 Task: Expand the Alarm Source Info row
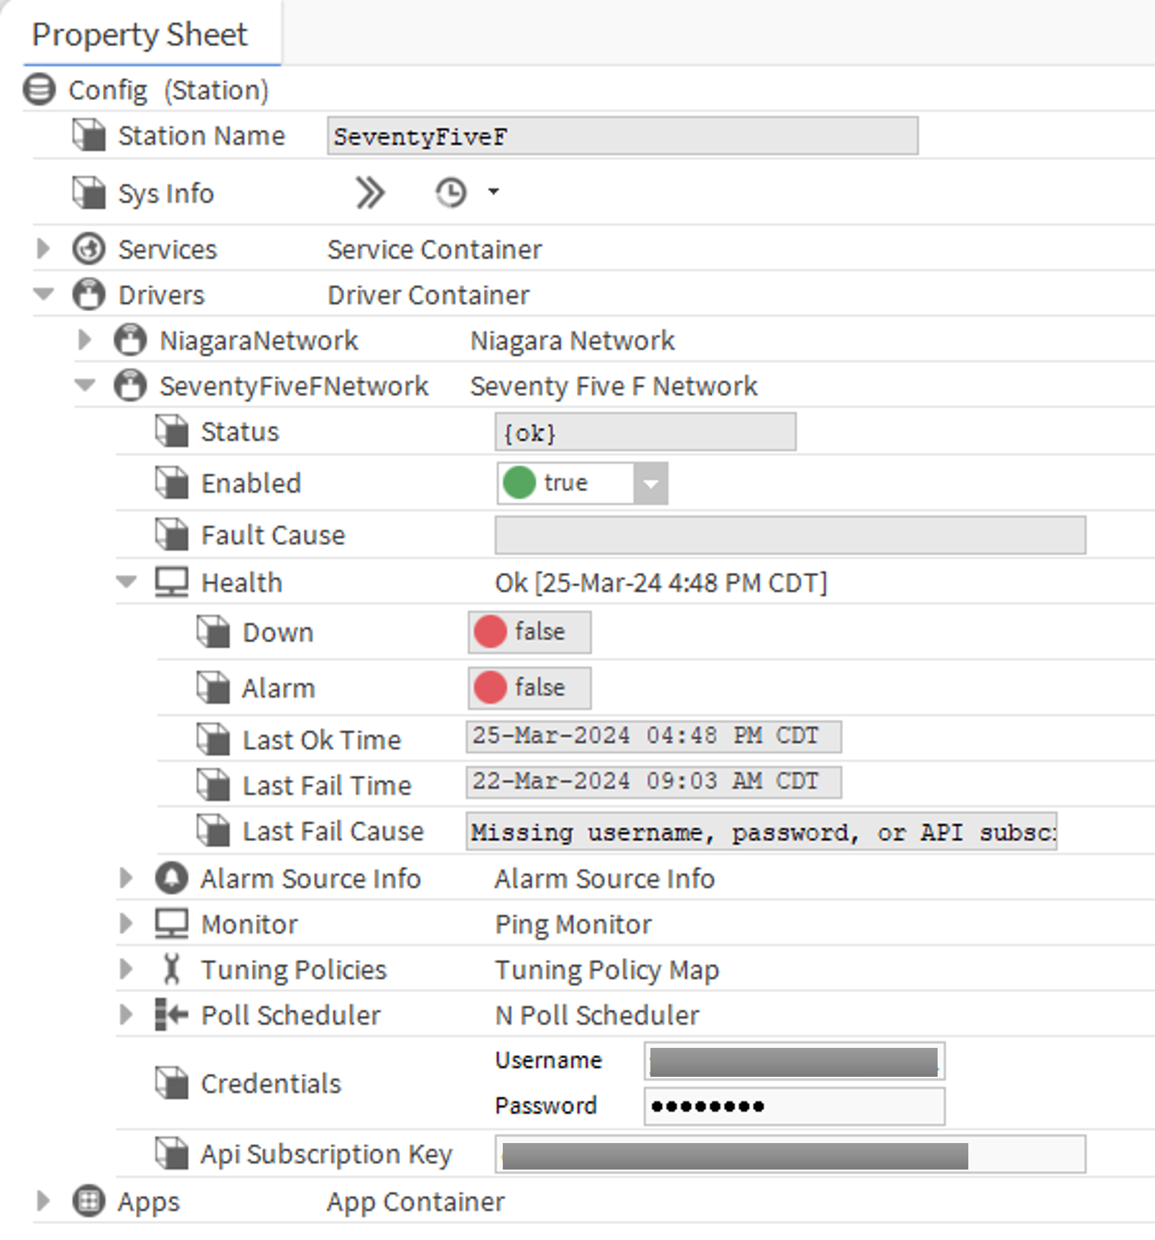pos(126,877)
